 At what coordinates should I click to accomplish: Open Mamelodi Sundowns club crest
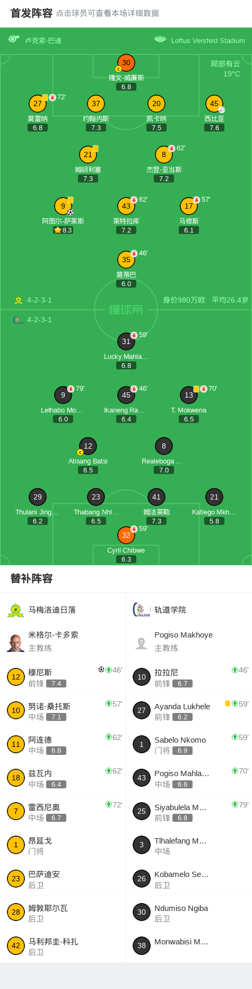(x=16, y=610)
